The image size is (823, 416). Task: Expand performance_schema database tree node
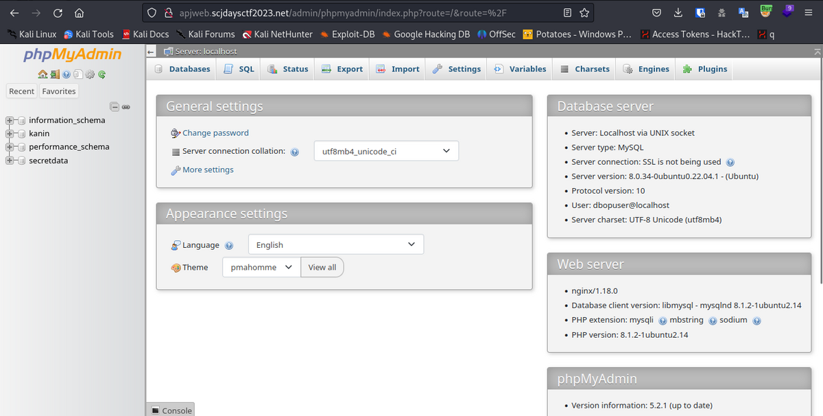tap(9, 147)
